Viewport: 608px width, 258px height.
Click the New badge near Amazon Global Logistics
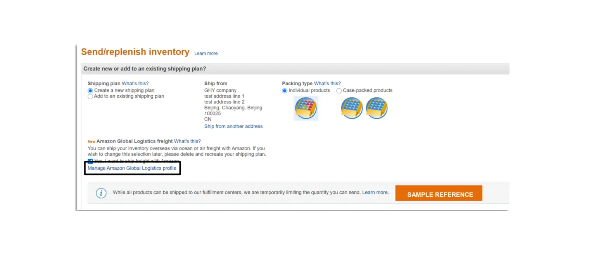pos(91,141)
